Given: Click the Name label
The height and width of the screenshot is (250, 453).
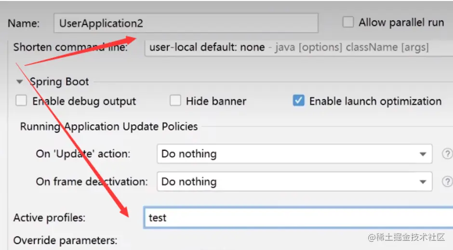Looking at the screenshot, I should (x=24, y=23).
